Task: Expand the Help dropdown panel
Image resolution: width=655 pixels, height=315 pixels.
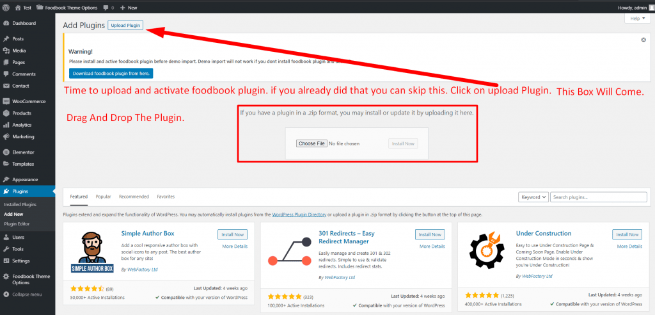Action: (636, 19)
